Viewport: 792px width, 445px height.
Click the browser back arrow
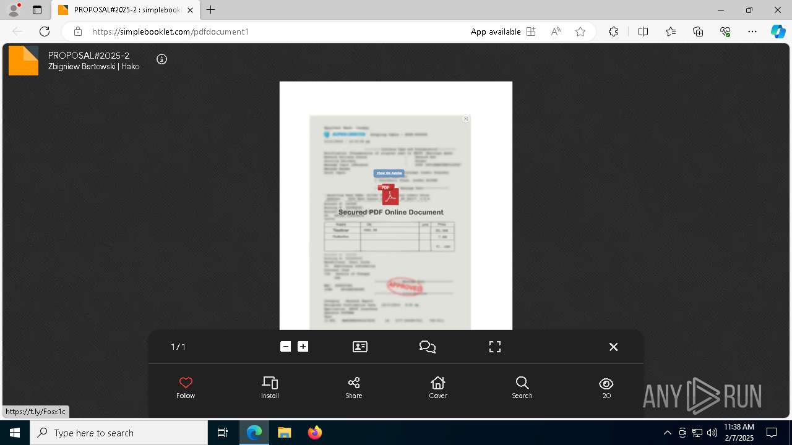pos(17,32)
